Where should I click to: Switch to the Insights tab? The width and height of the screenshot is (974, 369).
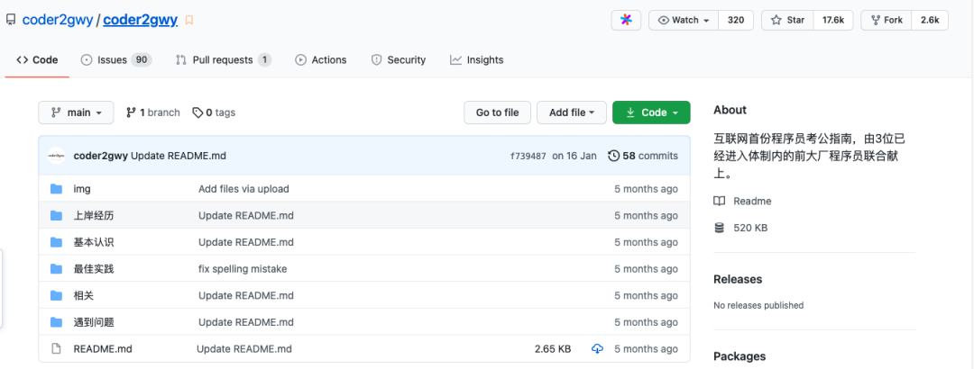click(476, 59)
